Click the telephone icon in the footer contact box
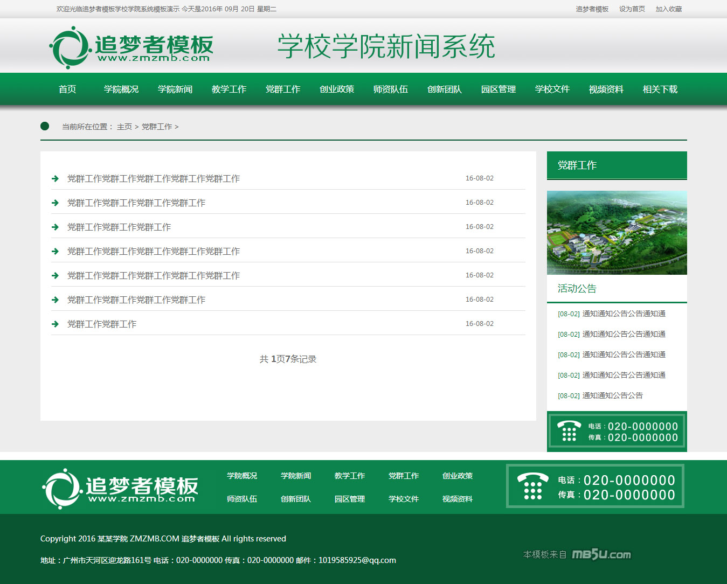 pyautogui.click(x=532, y=486)
